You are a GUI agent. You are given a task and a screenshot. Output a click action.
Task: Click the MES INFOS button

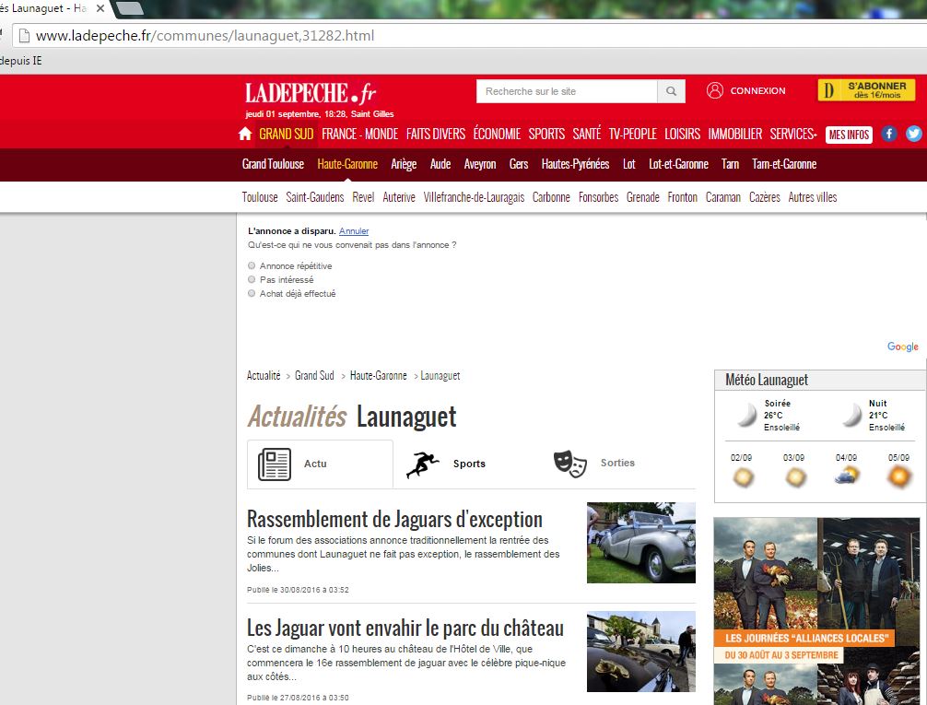[849, 135]
